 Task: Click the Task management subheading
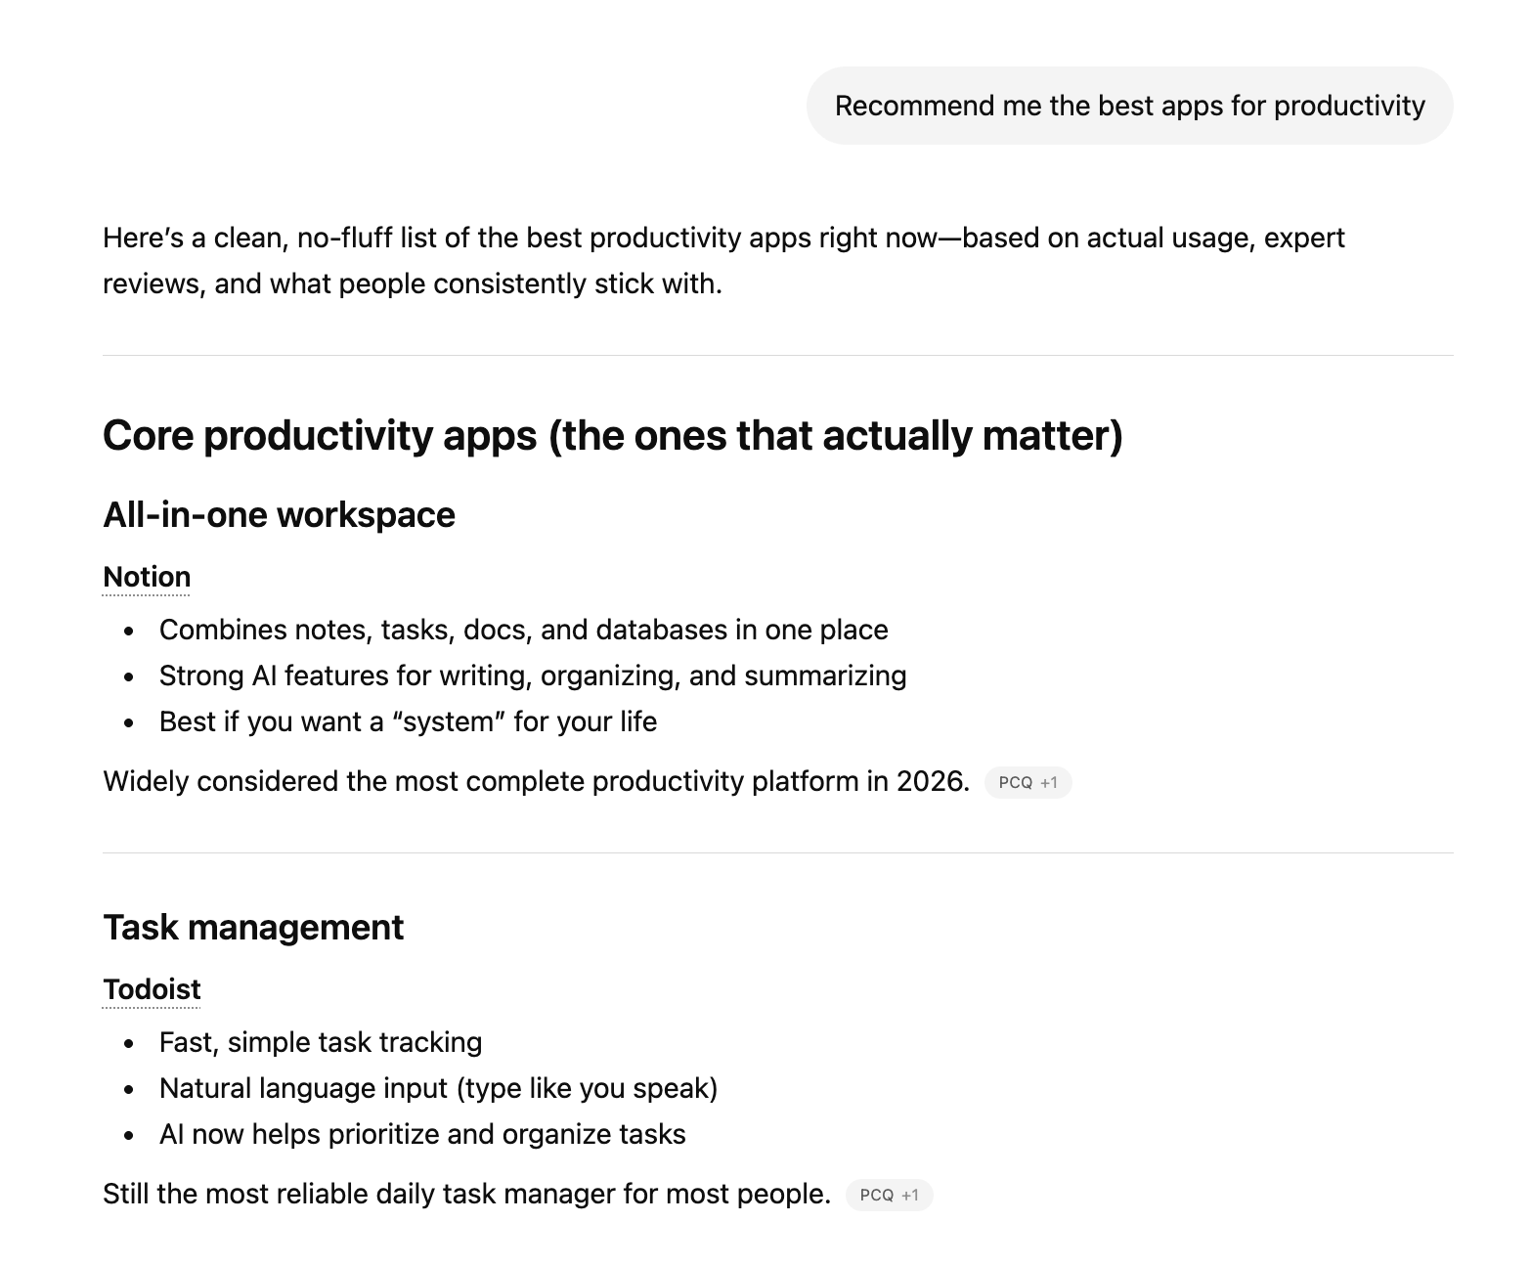[x=253, y=927]
